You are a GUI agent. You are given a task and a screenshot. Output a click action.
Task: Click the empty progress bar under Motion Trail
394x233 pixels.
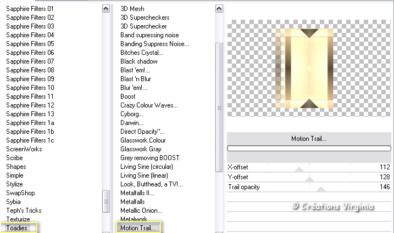pos(308,148)
